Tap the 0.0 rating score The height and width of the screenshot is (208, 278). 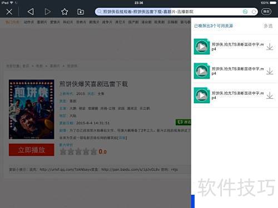pos(102,152)
